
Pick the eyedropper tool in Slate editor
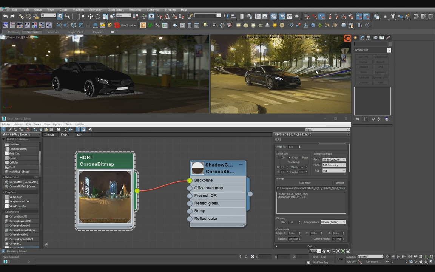[10, 130]
